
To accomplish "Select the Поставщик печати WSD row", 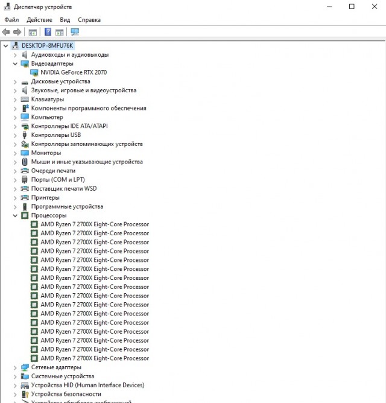I will click(x=64, y=189).
